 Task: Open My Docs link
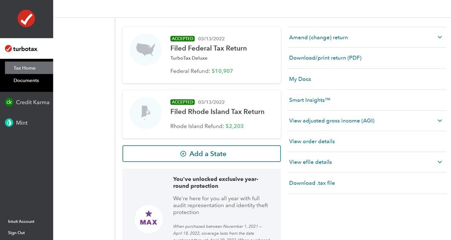(x=300, y=79)
